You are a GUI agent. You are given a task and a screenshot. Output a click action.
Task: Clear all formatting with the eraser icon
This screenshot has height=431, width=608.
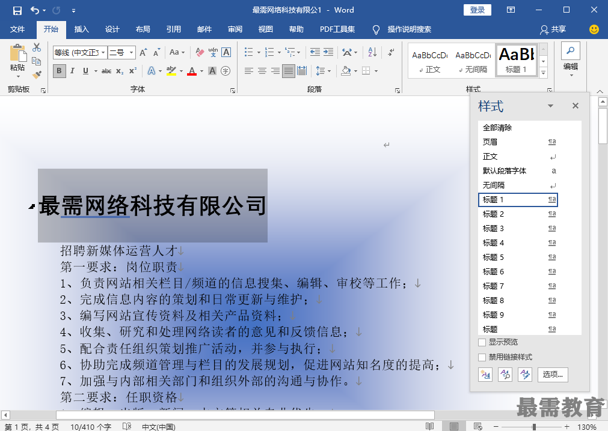[x=200, y=52]
